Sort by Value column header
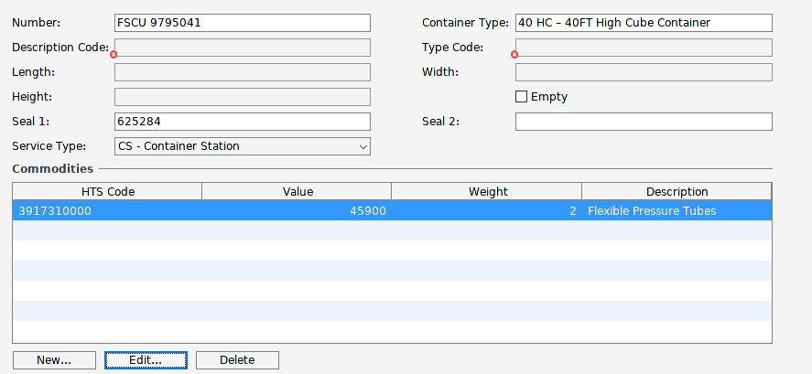812x374 pixels. tap(297, 191)
